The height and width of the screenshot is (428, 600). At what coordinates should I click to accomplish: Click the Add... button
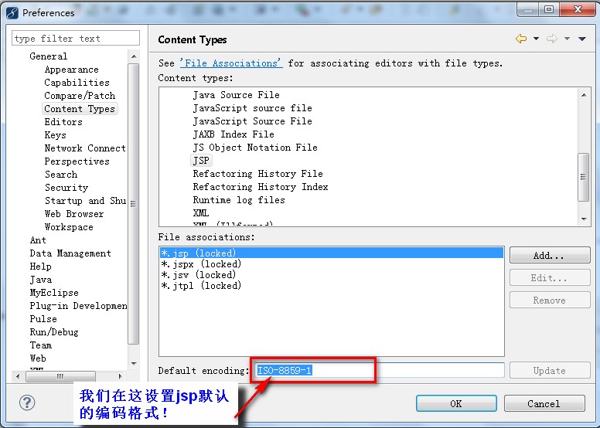click(x=550, y=255)
